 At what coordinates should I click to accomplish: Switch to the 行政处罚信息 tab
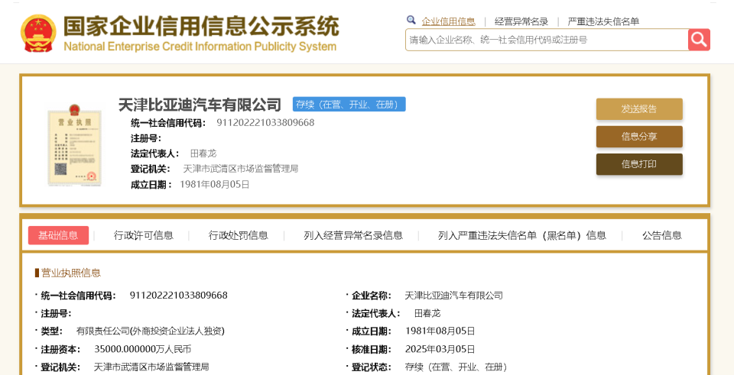pyautogui.click(x=239, y=235)
